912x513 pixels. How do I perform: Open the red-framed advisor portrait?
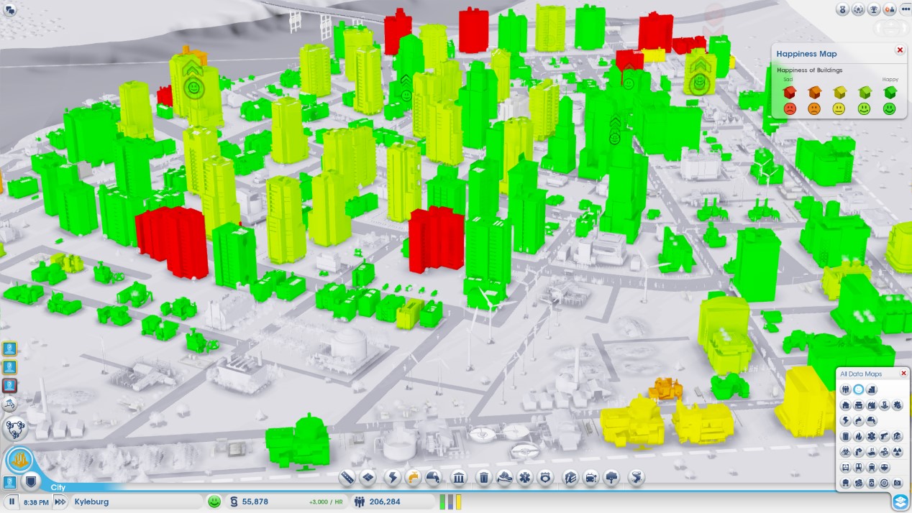pyautogui.click(x=10, y=386)
